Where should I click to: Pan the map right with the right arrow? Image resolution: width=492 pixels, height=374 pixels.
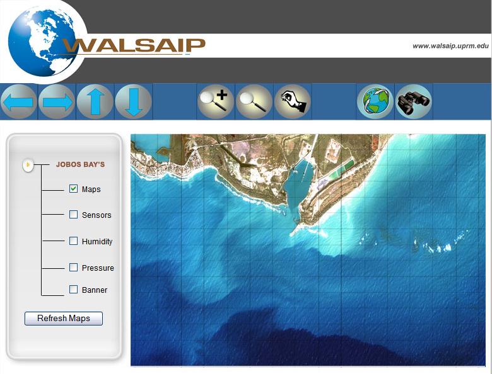pos(57,101)
